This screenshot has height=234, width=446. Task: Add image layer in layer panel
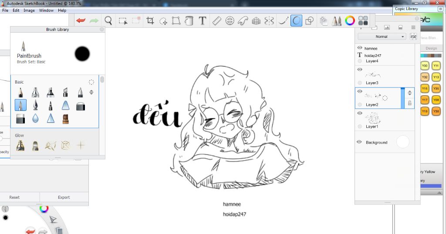point(387,27)
